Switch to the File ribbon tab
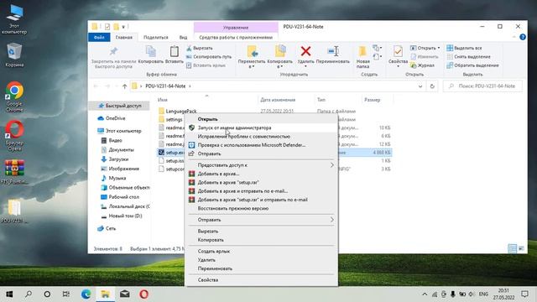This screenshot has height=302, width=537. click(x=99, y=37)
